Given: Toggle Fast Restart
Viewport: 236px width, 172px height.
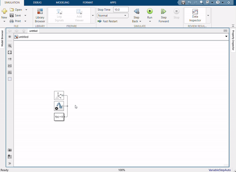Looking at the screenshot, I should point(108,21).
